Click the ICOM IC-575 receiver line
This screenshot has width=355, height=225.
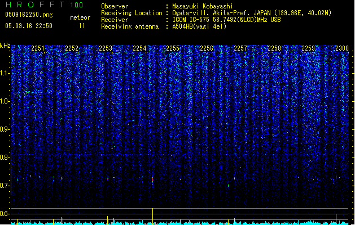pyautogui.click(x=226, y=20)
